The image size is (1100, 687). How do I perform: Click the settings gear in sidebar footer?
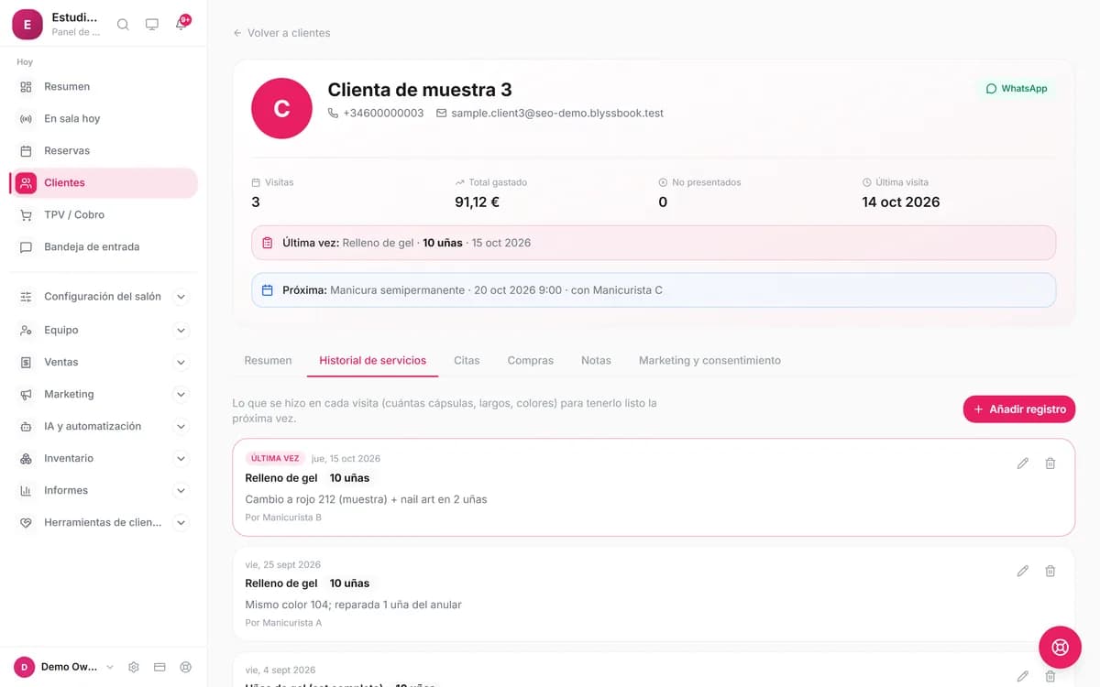tap(134, 667)
